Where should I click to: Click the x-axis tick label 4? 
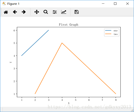tap(62, 100)
